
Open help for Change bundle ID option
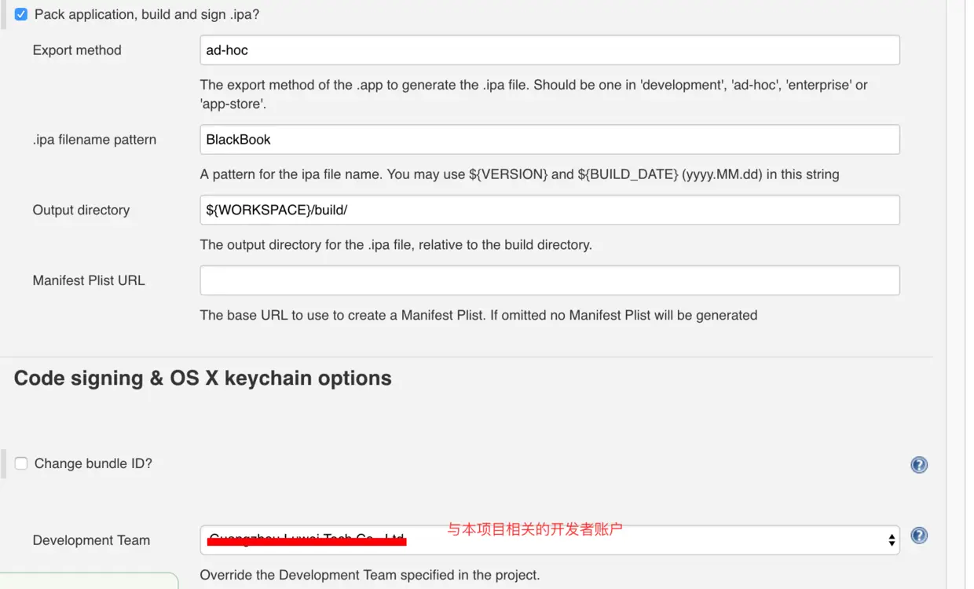point(919,465)
